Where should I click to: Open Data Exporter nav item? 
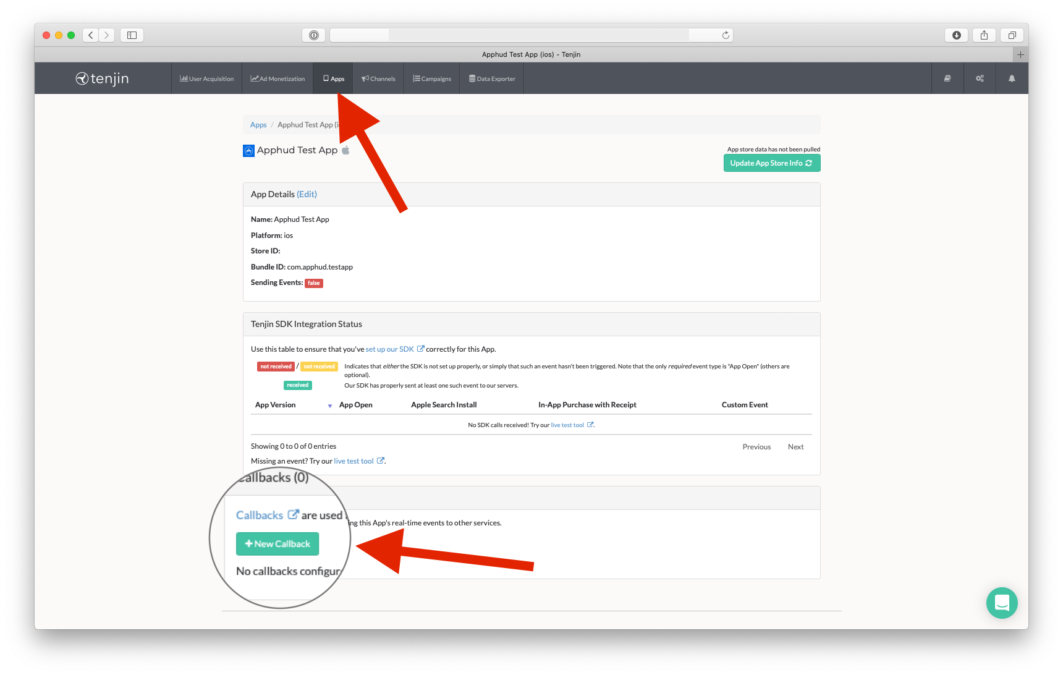click(491, 79)
